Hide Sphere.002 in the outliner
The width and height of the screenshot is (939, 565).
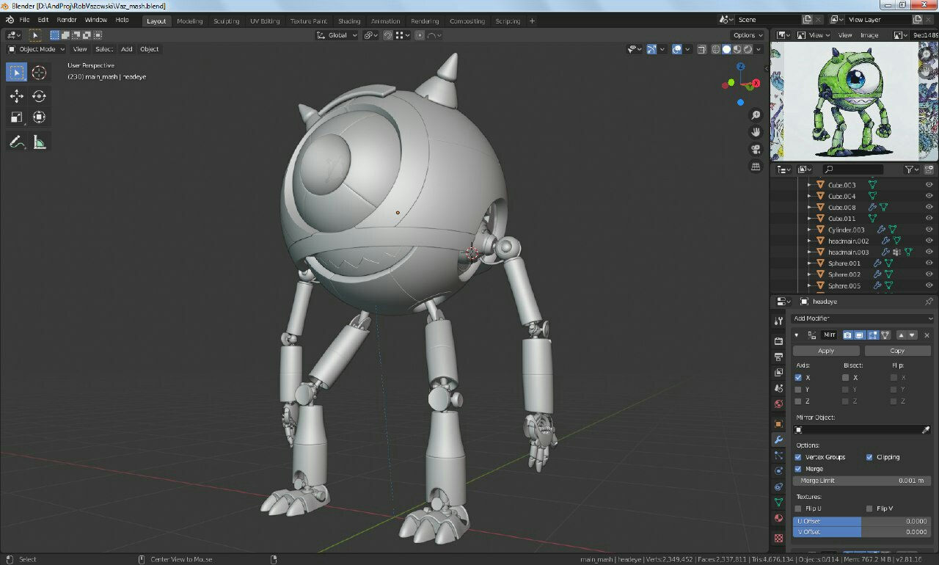tap(929, 274)
